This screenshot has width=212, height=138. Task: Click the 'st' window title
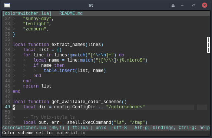[x=91, y=5]
